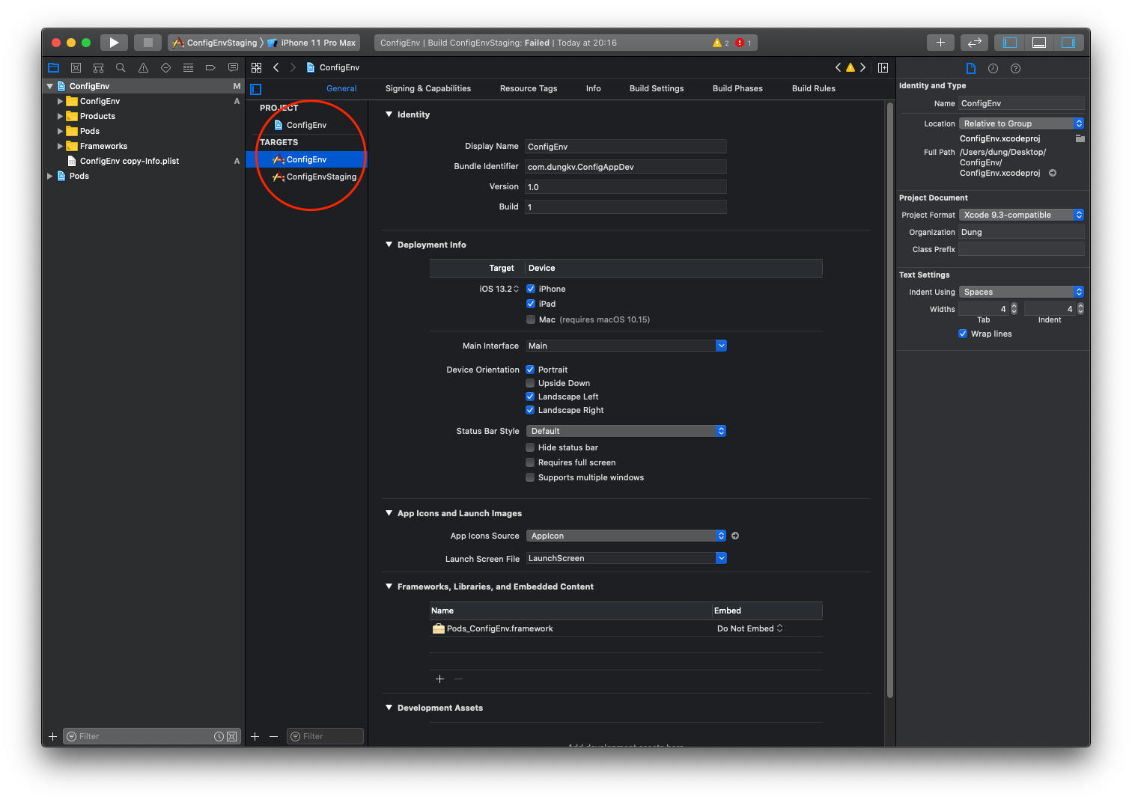
Task: Show the File inspector
Action: (x=971, y=68)
